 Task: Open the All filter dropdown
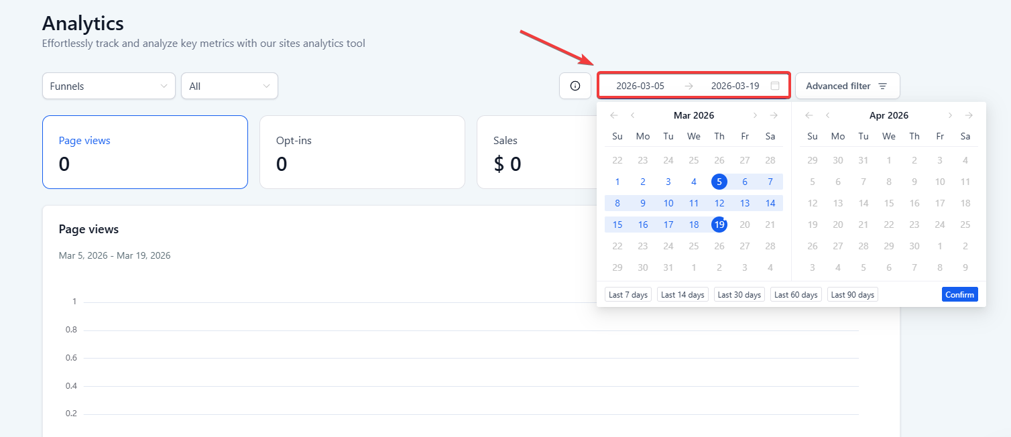click(x=229, y=86)
